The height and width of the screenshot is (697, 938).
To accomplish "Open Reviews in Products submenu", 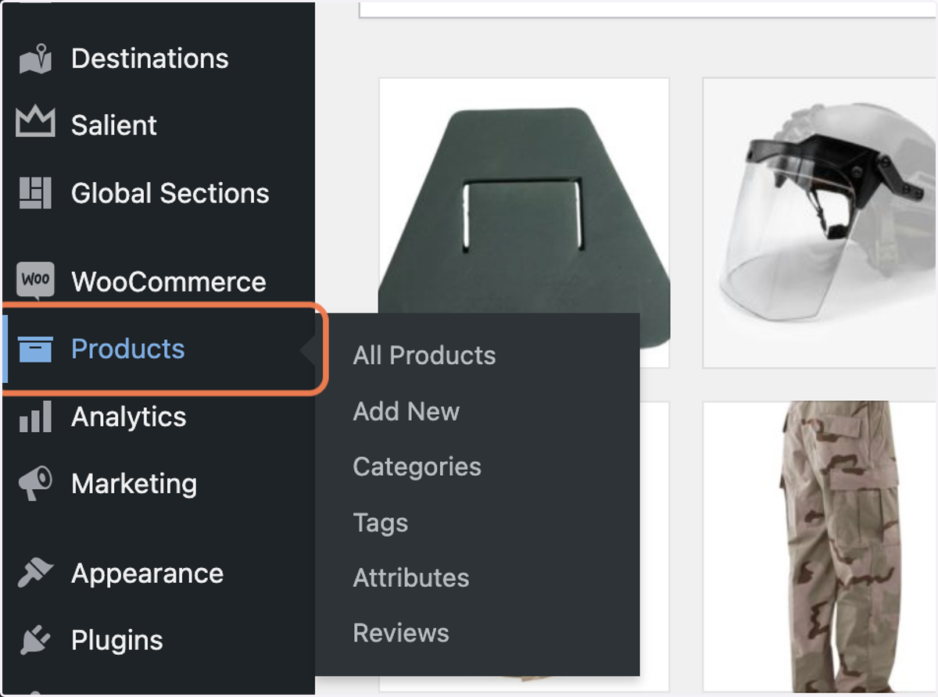I will (x=401, y=633).
